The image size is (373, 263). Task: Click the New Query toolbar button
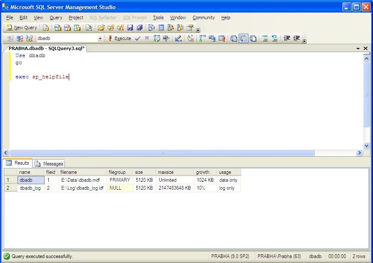pos(22,28)
